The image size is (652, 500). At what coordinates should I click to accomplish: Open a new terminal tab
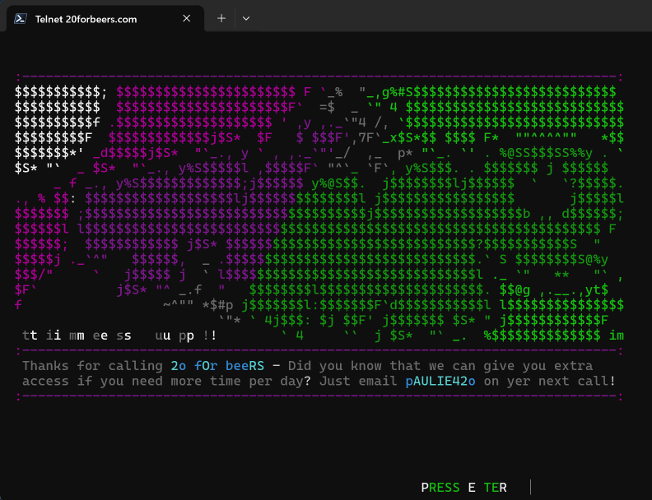coord(221,19)
